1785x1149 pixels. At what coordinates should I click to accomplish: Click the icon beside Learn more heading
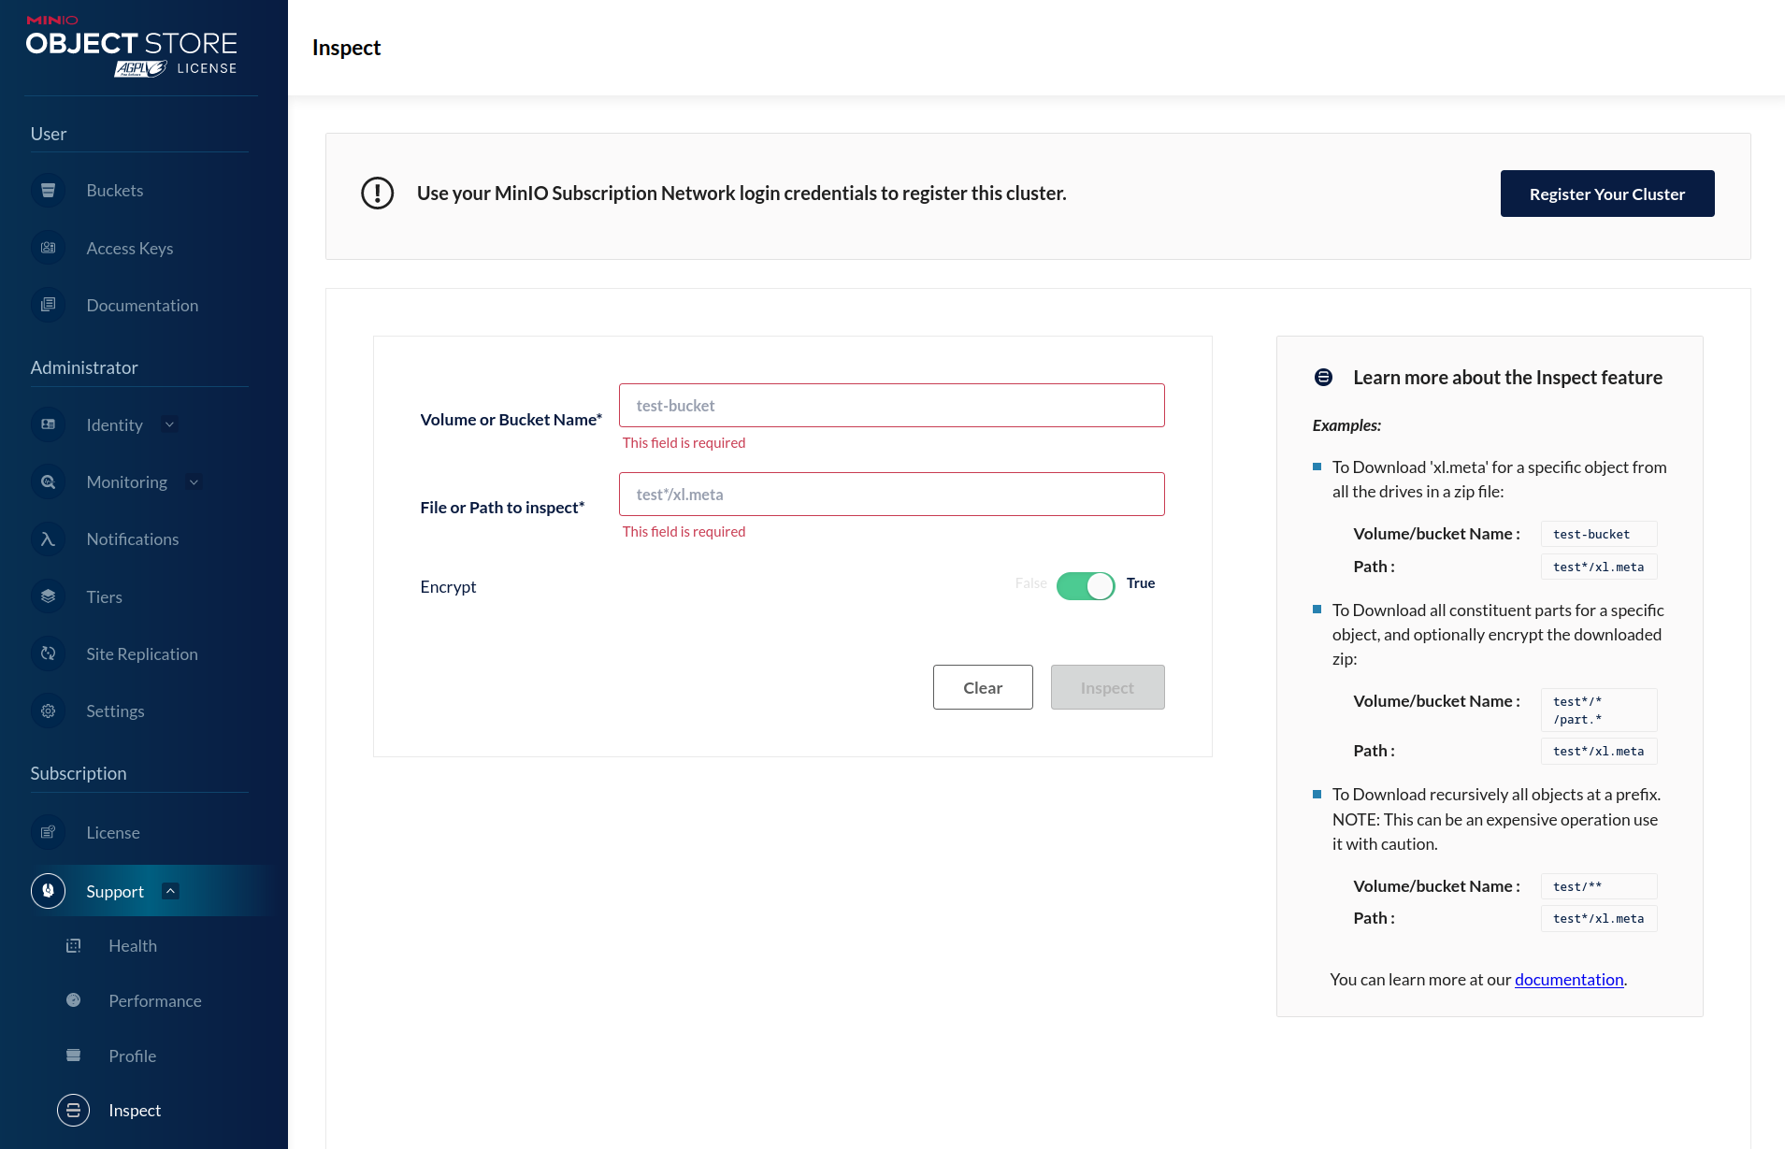pos(1323,377)
